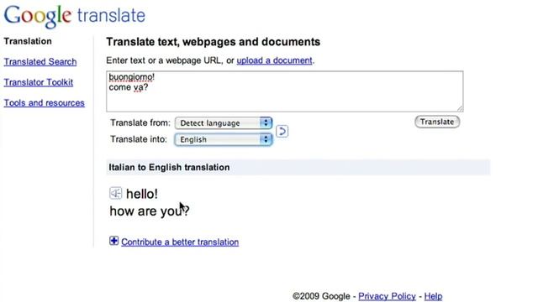Image resolution: width=538 pixels, height=302 pixels.
Task: Click the '©2009 Google' footer text
Action: tap(321, 296)
